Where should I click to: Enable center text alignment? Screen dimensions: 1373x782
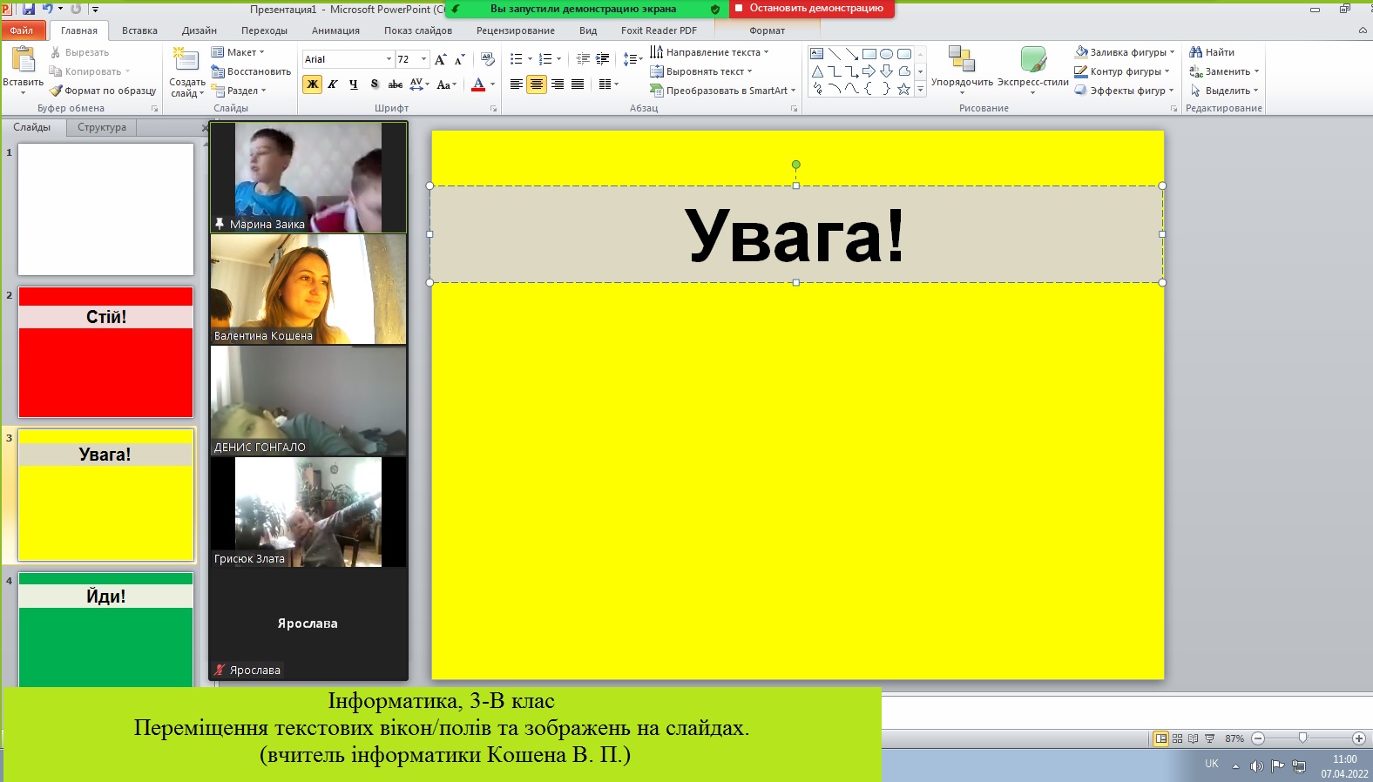coord(537,84)
